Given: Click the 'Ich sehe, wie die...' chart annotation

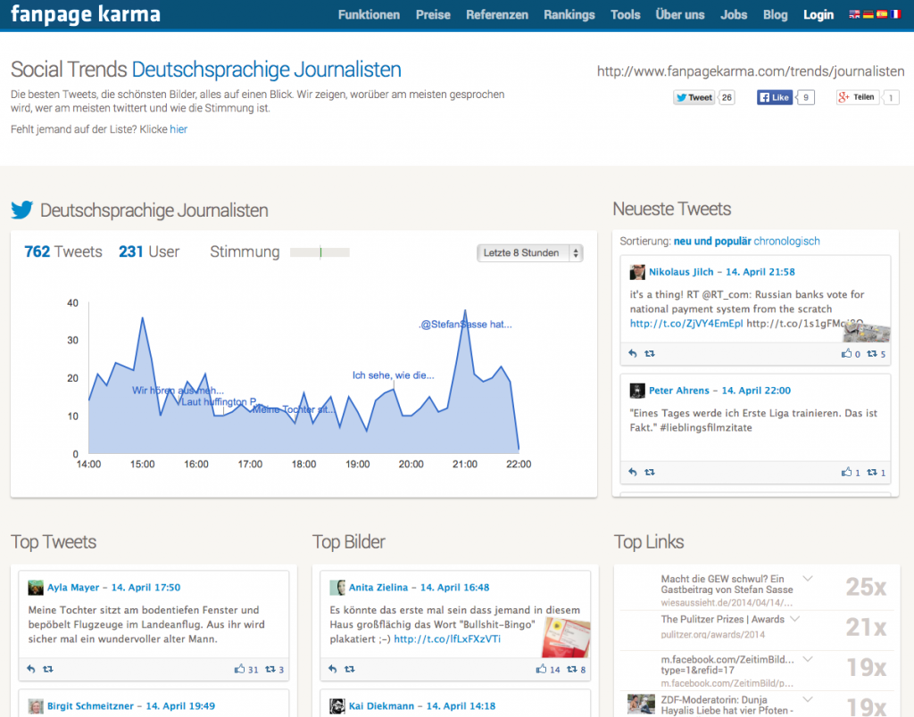Looking at the screenshot, I should click(x=393, y=375).
